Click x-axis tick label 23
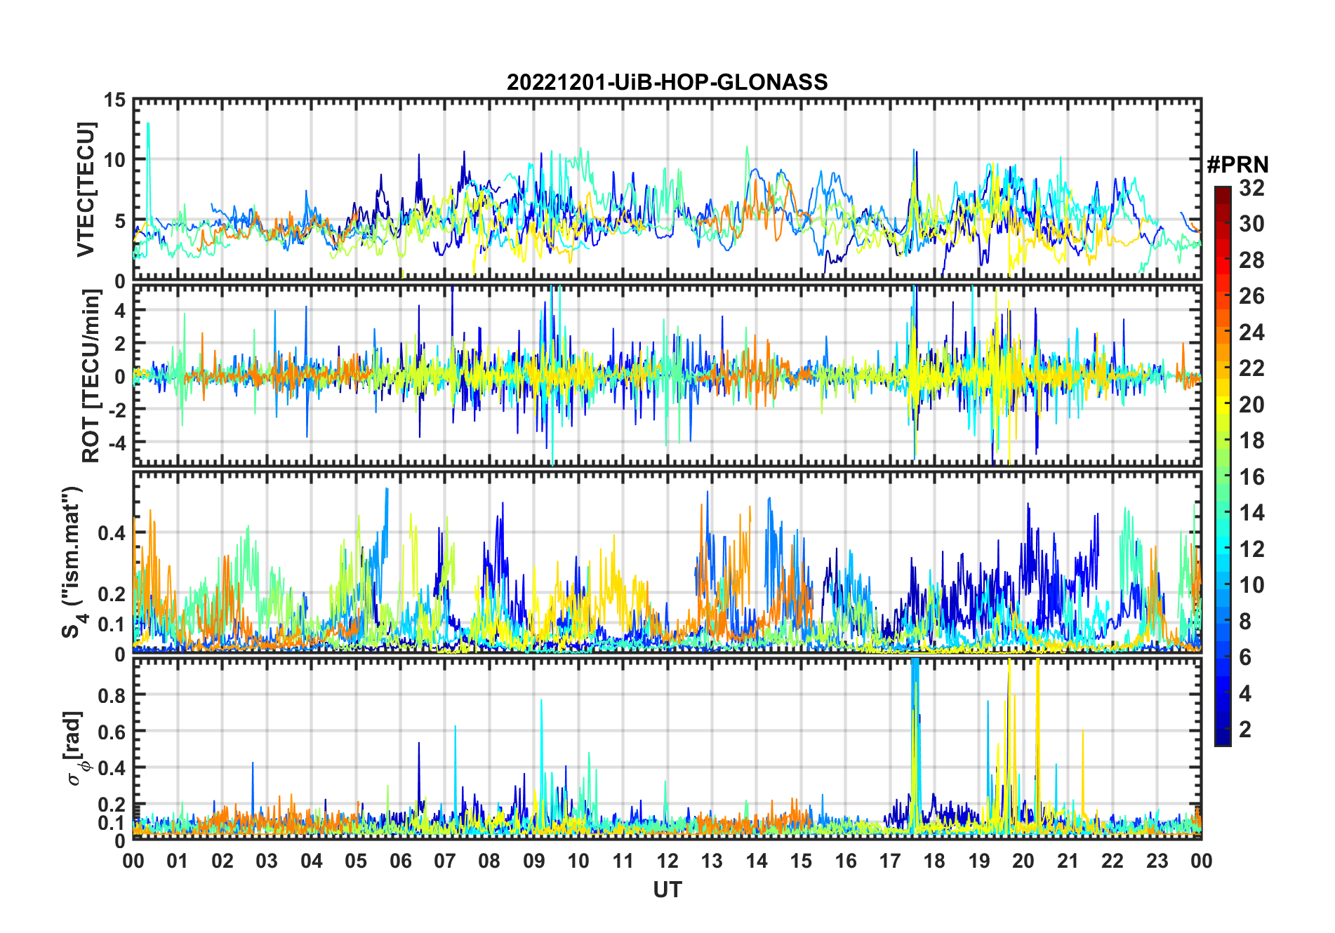 click(x=1157, y=861)
